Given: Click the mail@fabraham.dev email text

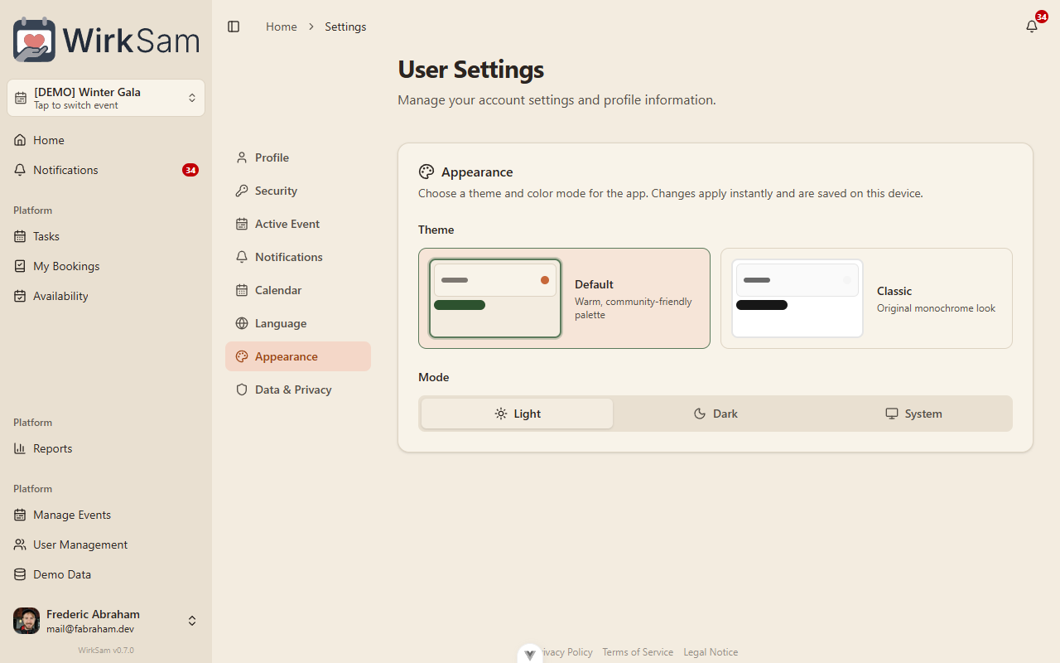Looking at the screenshot, I should point(90,629).
